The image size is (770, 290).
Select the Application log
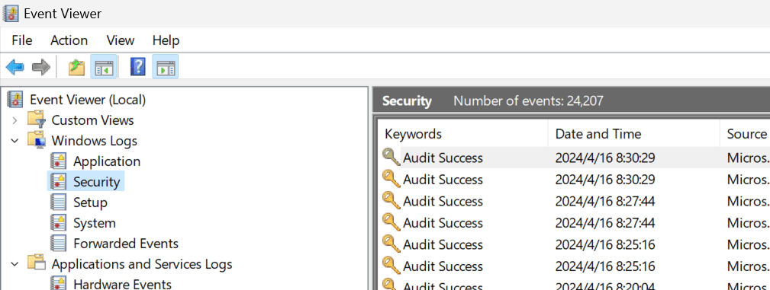click(107, 161)
